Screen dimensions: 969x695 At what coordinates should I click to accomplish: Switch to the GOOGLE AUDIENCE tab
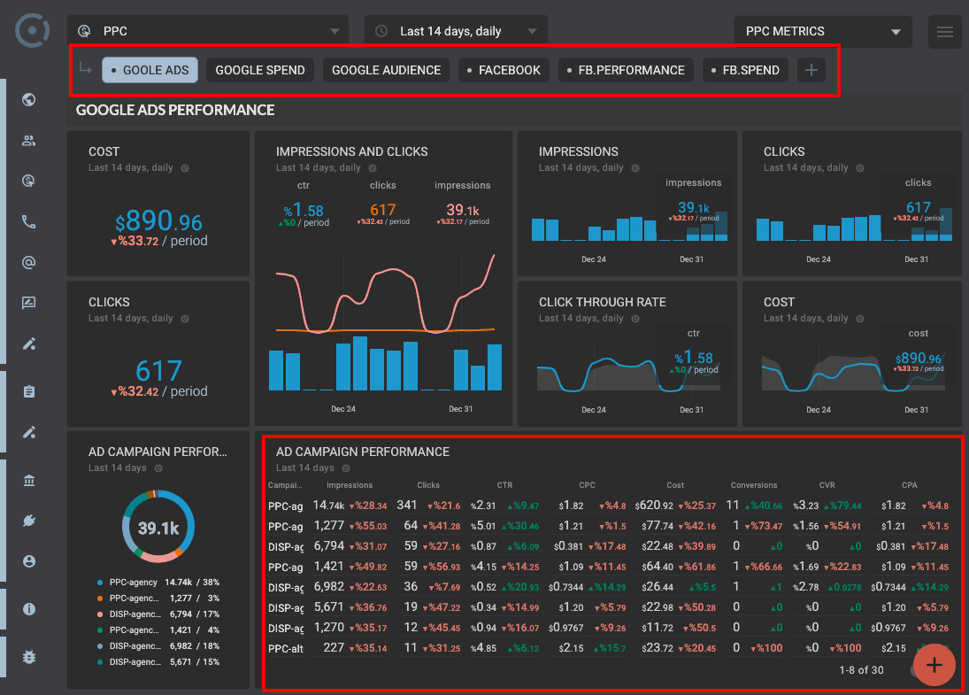coord(386,70)
